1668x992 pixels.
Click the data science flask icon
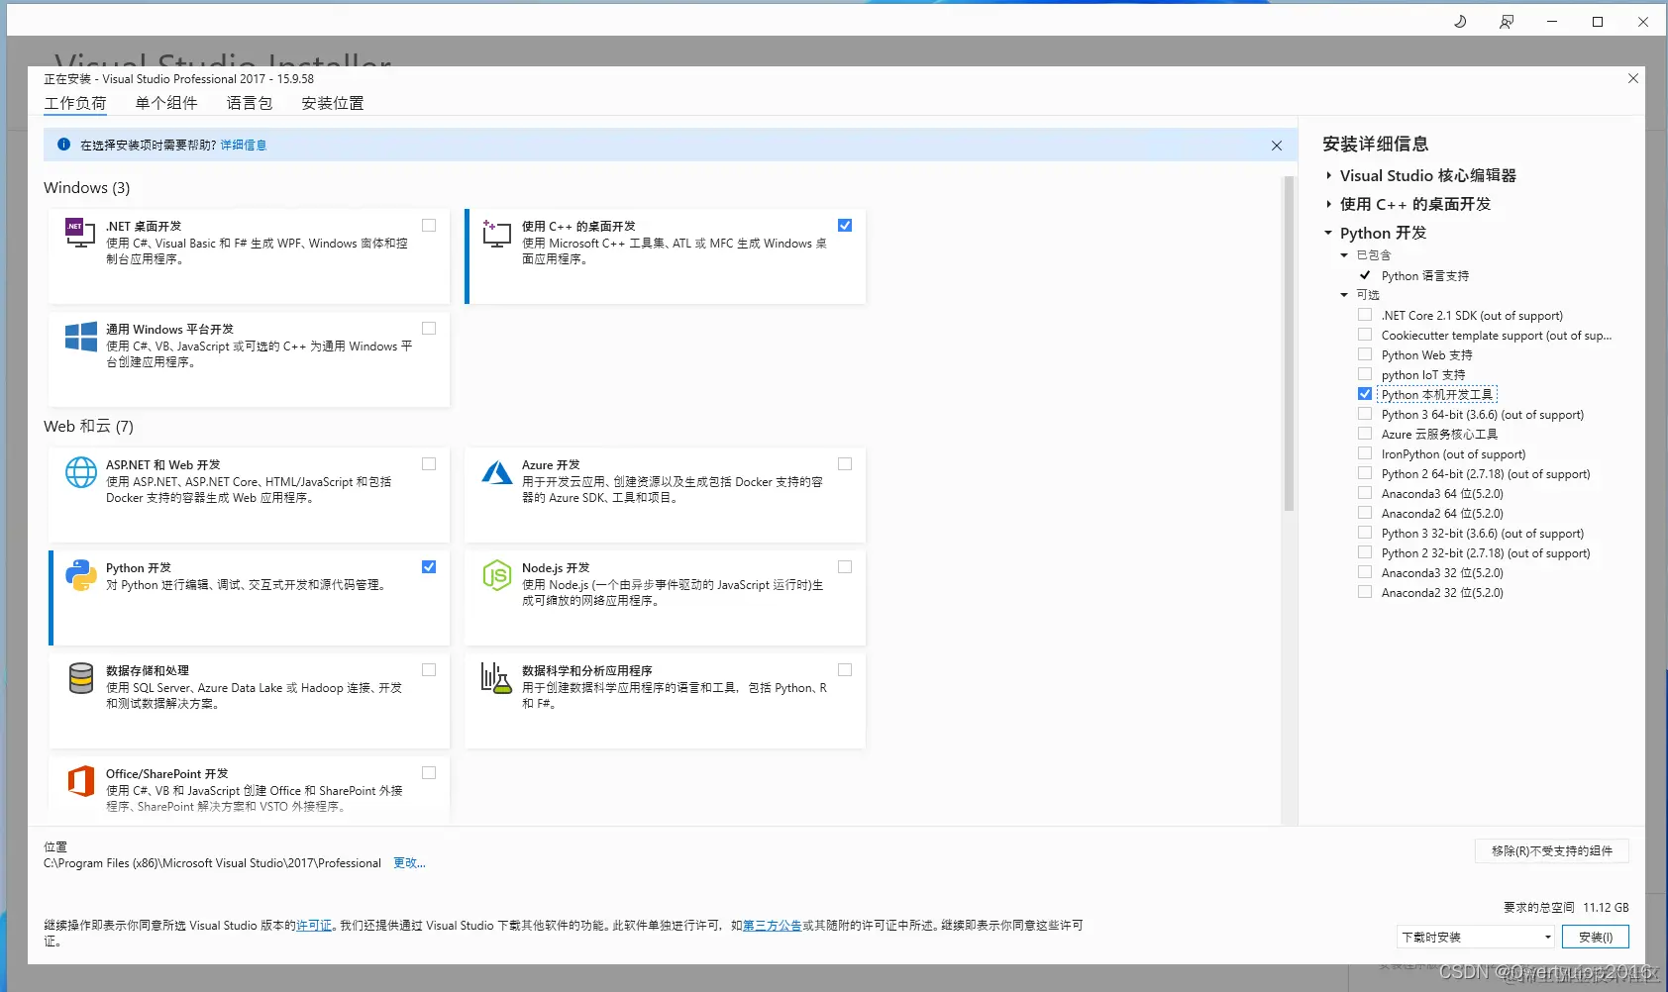(496, 678)
